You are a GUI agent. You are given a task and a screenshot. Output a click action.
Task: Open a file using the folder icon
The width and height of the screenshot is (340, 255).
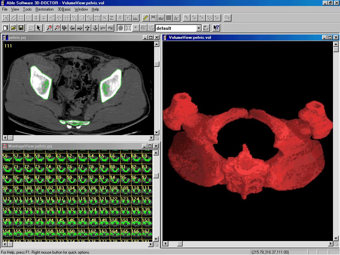13,28
